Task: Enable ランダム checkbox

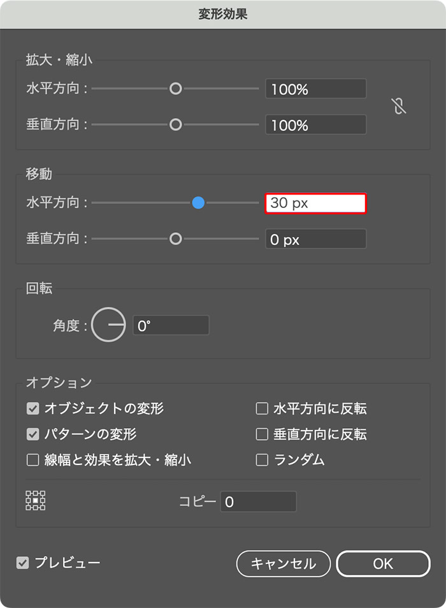Action: (x=261, y=460)
